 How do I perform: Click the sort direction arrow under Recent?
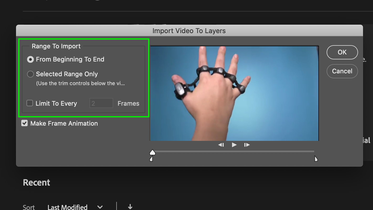click(130, 207)
